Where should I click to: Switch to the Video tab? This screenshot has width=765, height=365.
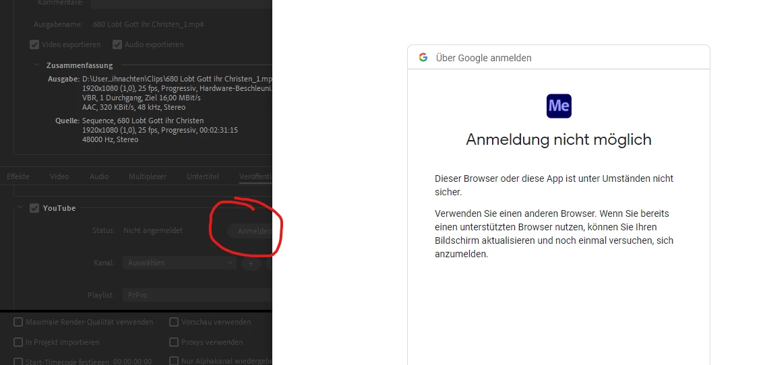(59, 176)
